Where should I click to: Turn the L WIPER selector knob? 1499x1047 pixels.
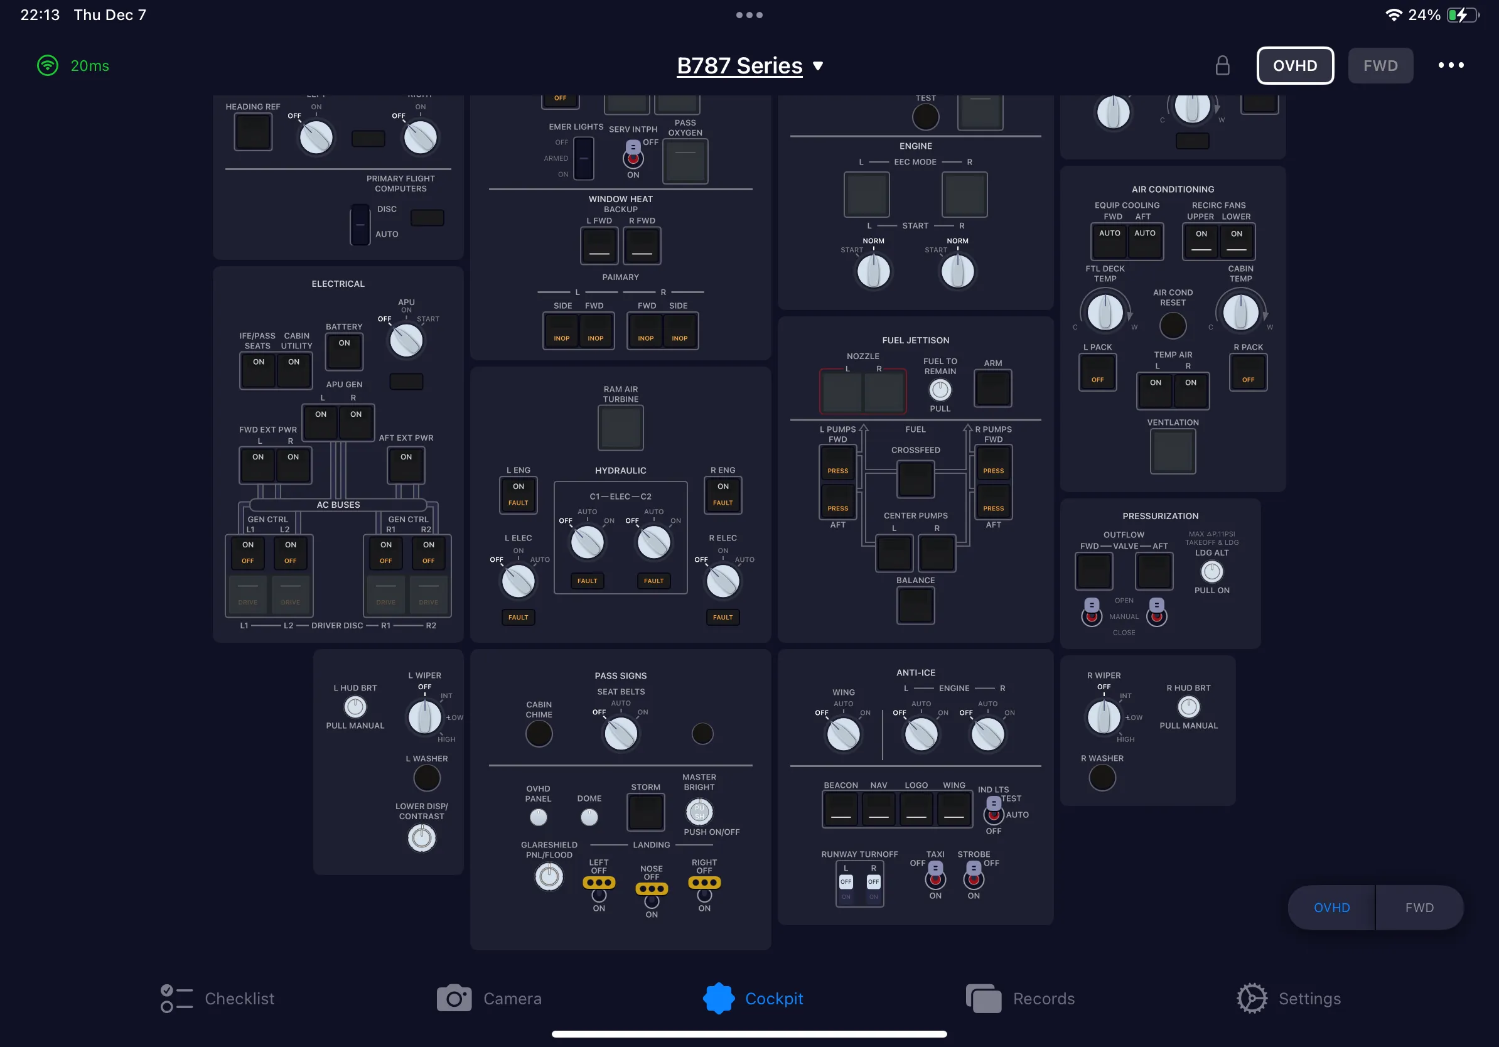coord(424,718)
